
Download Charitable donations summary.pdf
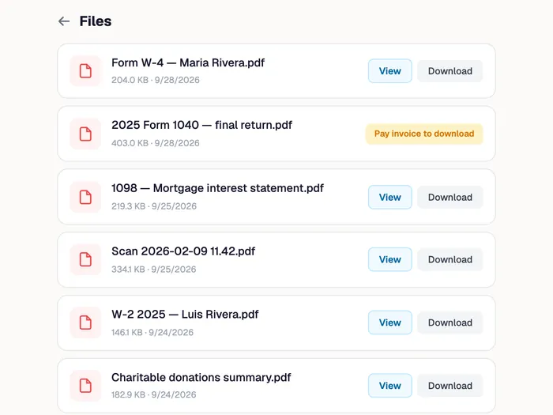(450, 386)
